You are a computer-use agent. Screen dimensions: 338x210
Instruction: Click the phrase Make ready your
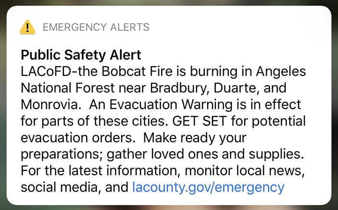tap(195, 139)
